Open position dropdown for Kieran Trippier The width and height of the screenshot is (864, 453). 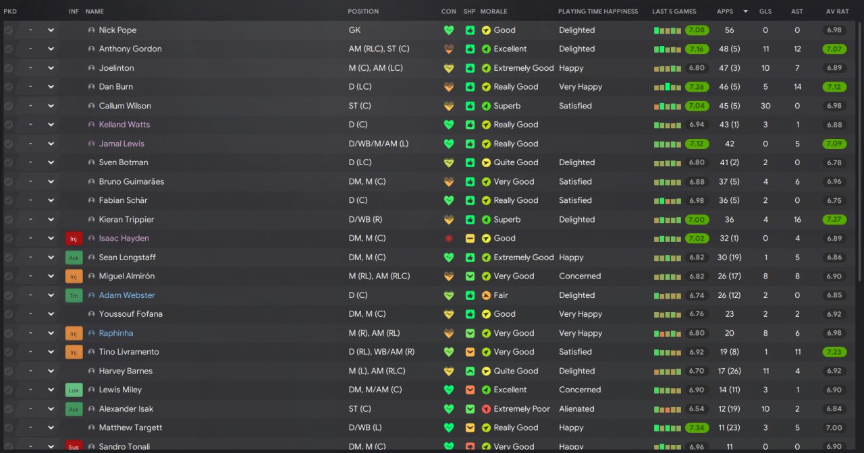(51, 220)
